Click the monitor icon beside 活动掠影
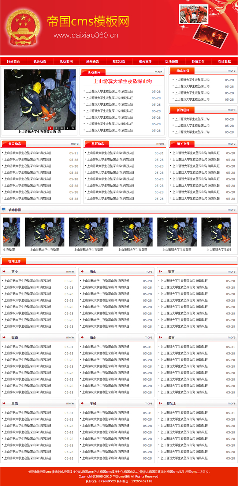This screenshot has height=486, width=238. (x=4, y=210)
